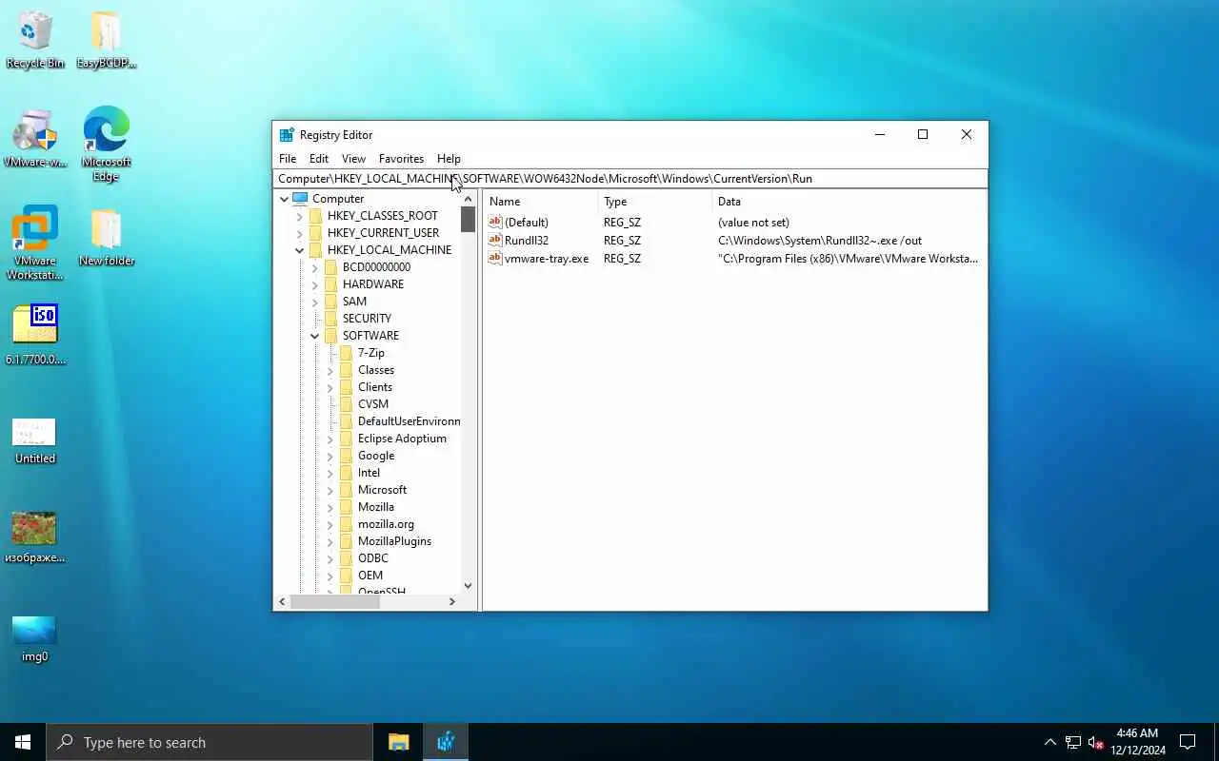Viewport: 1219px width, 761px height.
Task: Click the HKEY_CLASSES_ROOT folder icon
Action: (316, 216)
